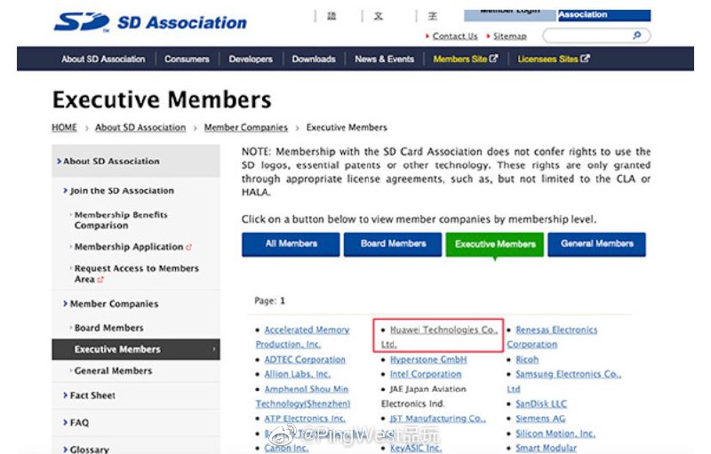Click the arrow on Executive Members sidebar row
This screenshot has width=711, height=454.
[x=214, y=349]
